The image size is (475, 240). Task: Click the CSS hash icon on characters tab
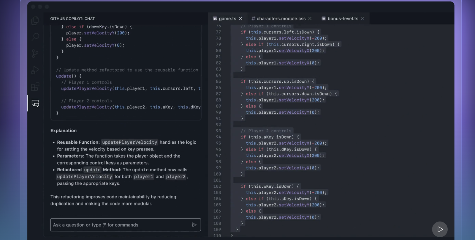point(253,18)
